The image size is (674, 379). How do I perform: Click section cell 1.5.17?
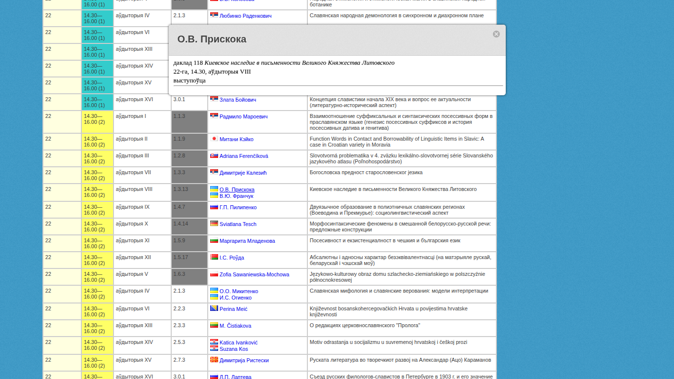[189, 260]
